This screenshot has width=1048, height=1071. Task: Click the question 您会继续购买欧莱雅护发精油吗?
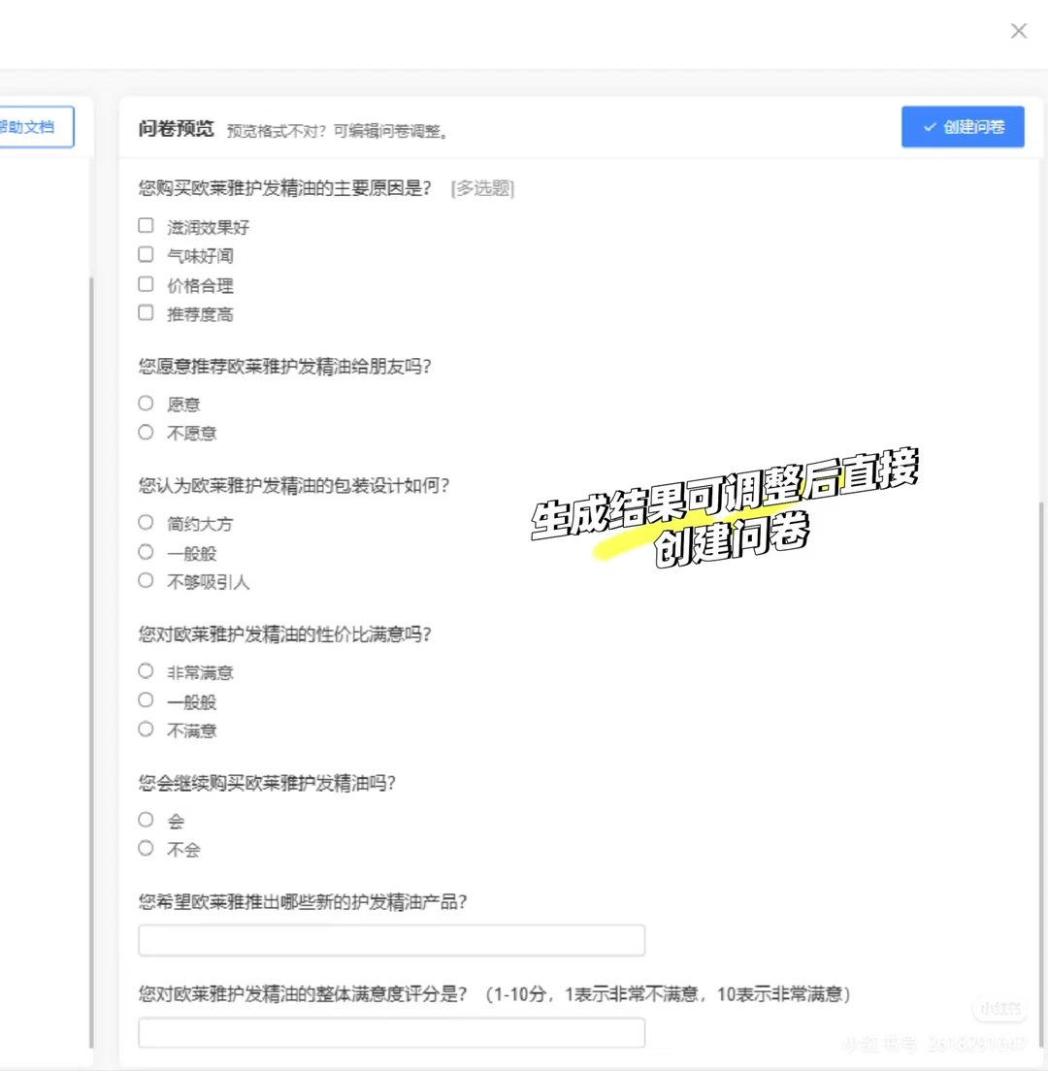coord(267,783)
